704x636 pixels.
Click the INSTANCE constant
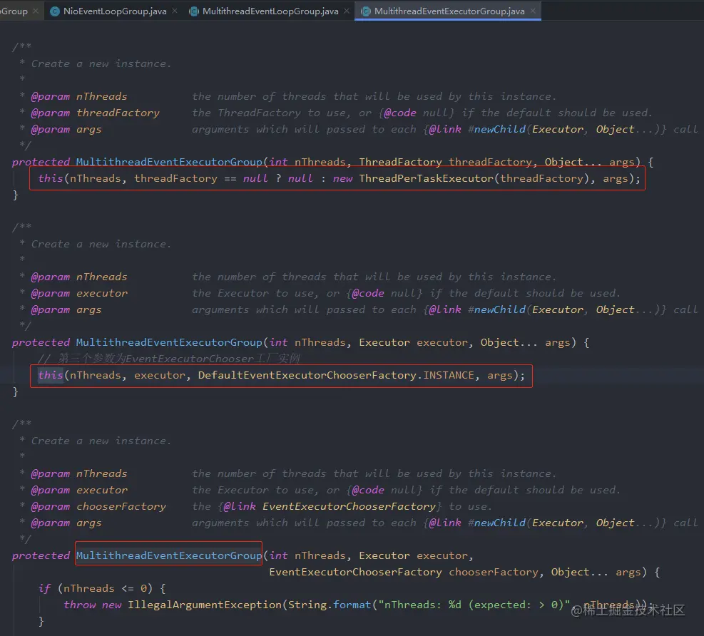(x=449, y=375)
